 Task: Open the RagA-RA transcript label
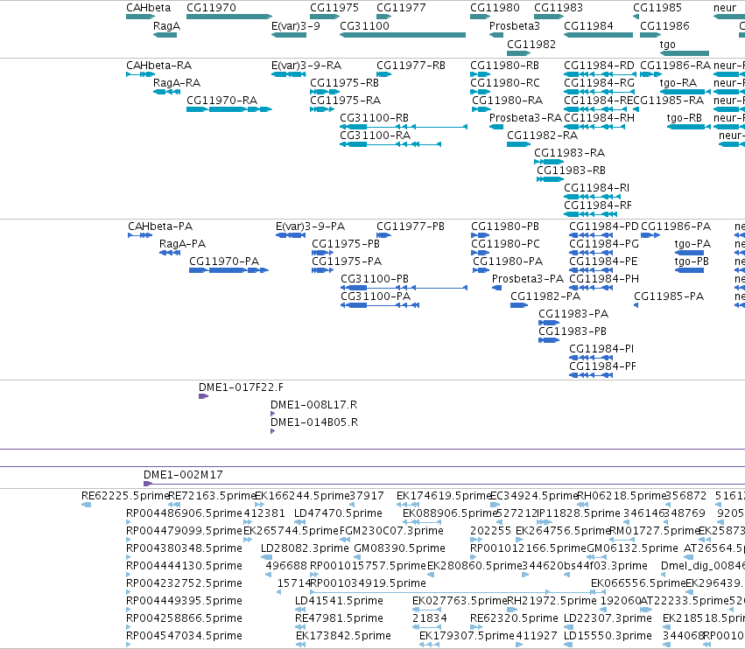click(x=177, y=82)
